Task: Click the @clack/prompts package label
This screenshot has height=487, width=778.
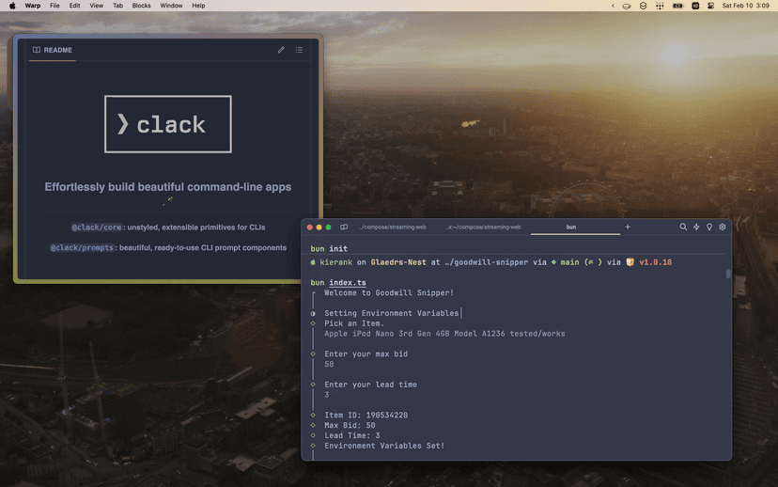Action: click(82, 248)
